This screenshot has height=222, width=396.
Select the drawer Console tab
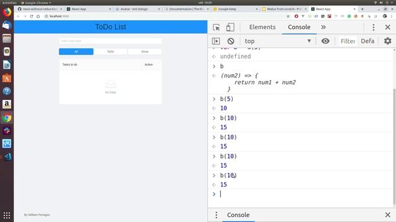point(238,215)
